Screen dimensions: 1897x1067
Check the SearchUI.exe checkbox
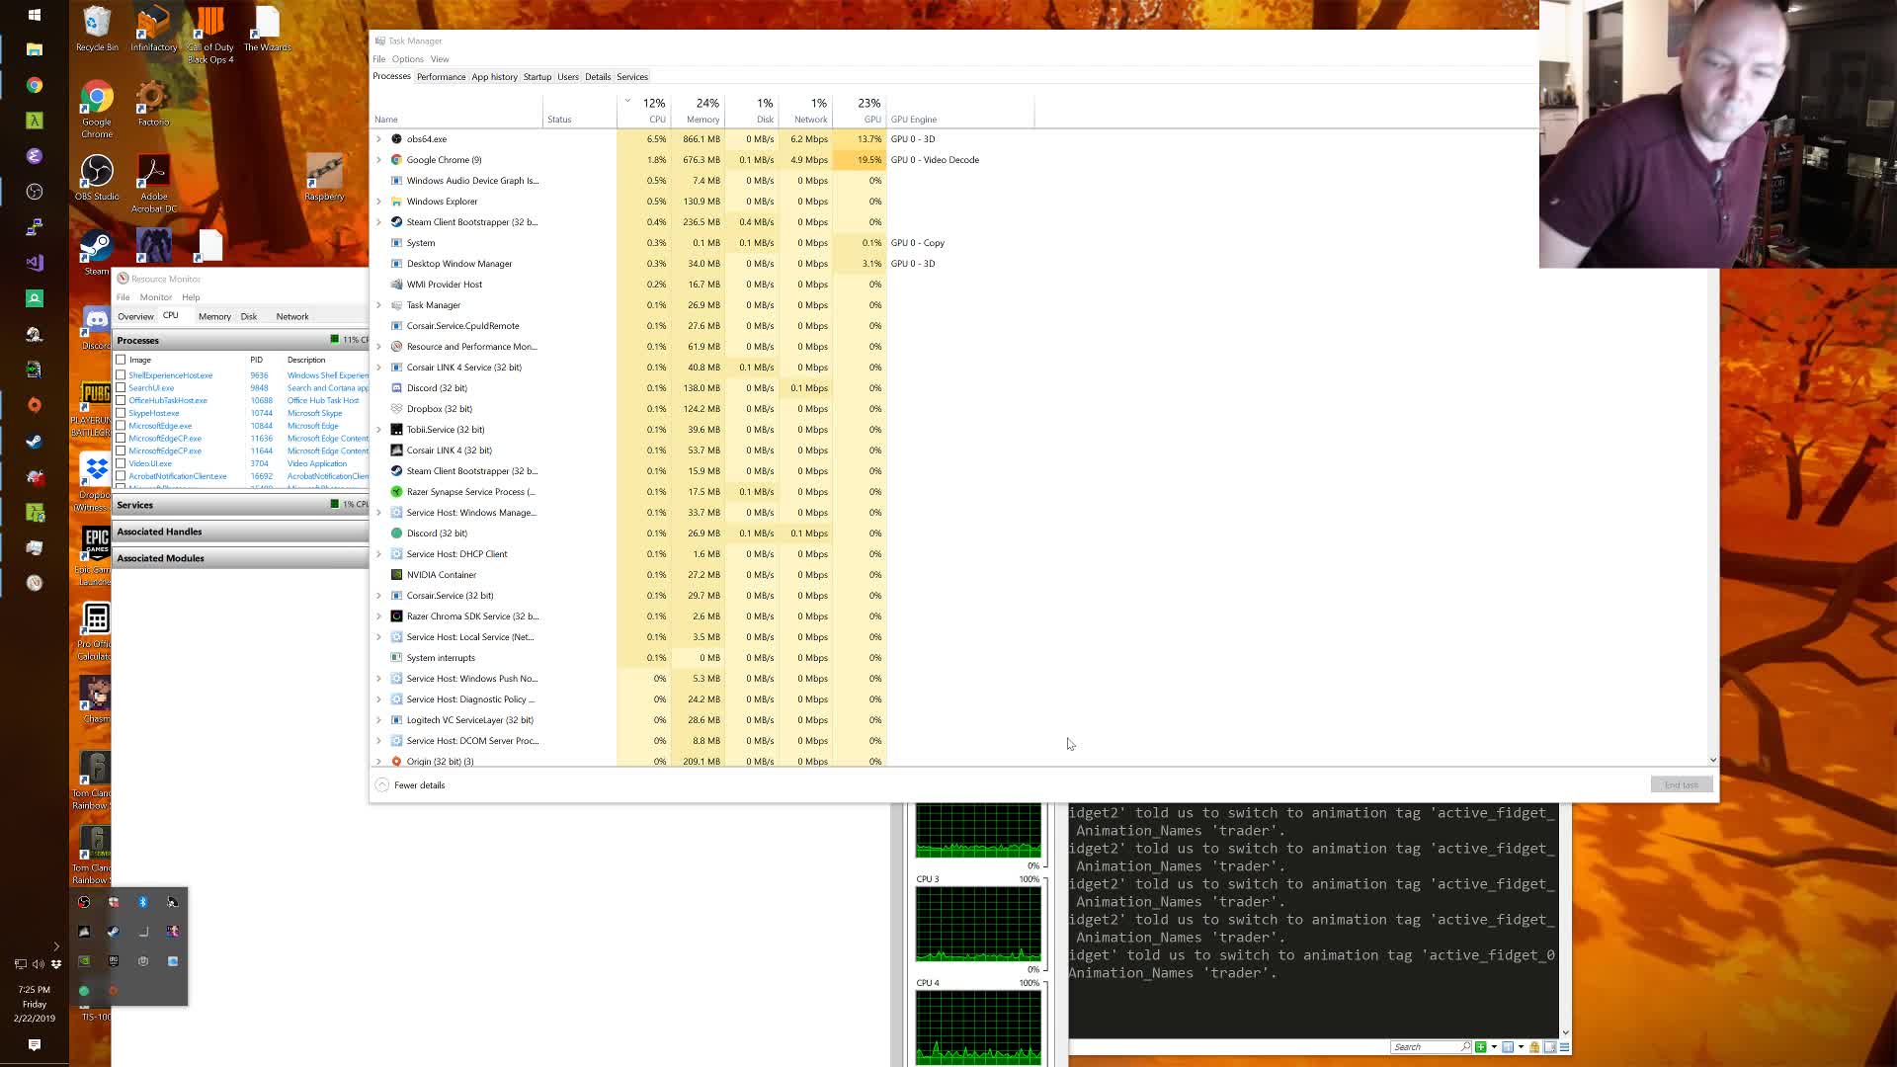click(121, 388)
